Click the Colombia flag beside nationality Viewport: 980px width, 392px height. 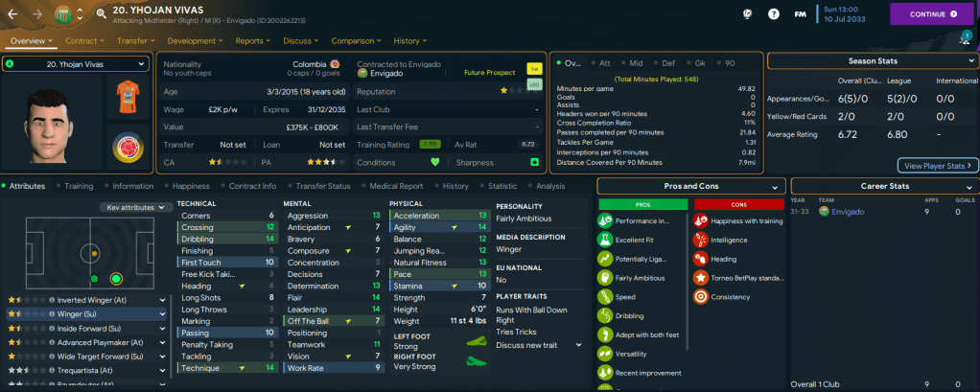click(335, 64)
